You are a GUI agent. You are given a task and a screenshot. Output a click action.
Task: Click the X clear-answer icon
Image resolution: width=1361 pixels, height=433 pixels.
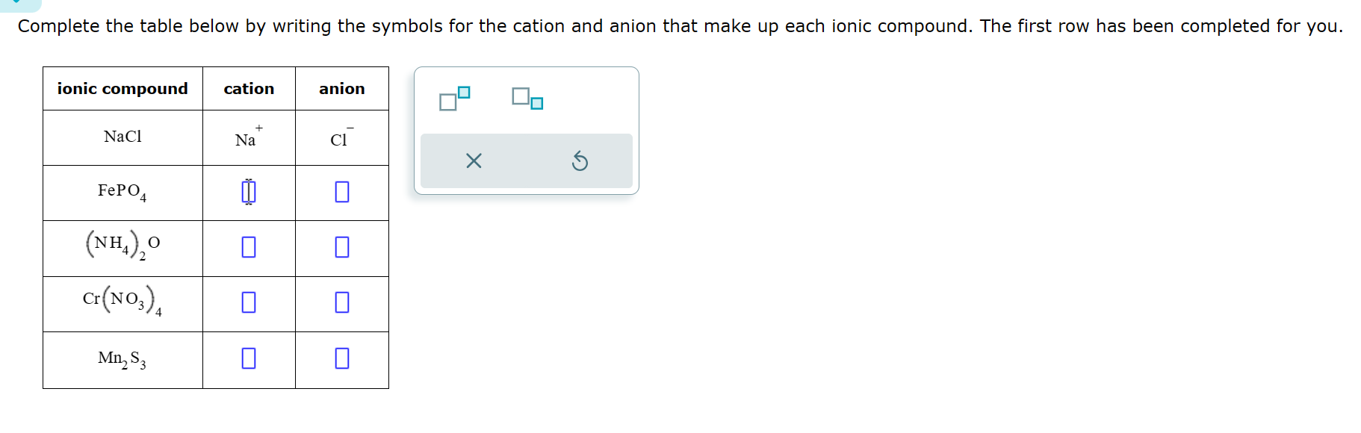pyautogui.click(x=473, y=161)
